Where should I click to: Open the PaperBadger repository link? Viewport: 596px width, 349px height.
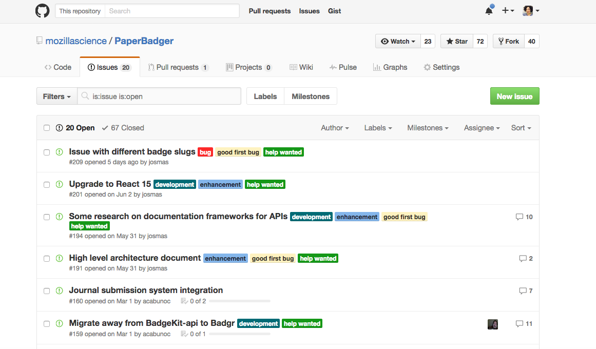click(144, 41)
